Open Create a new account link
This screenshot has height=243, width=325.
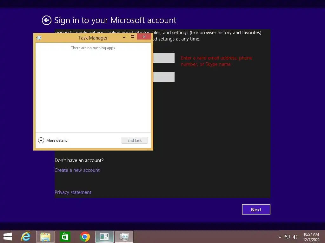pyautogui.click(x=77, y=170)
